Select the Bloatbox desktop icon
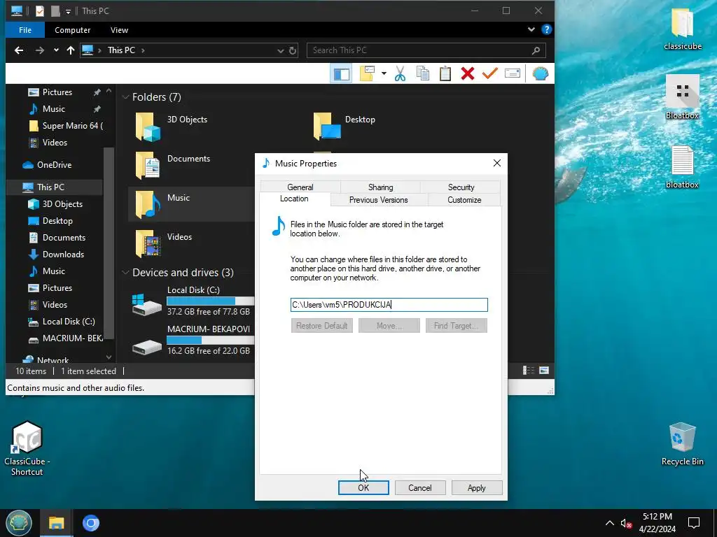This screenshot has height=537, width=717. click(x=682, y=96)
